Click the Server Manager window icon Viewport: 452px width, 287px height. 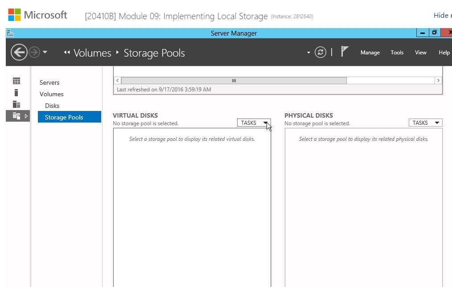(x=10, y=33)
